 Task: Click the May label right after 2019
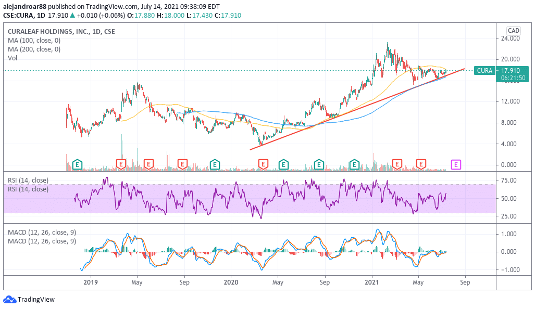point(137,282)
